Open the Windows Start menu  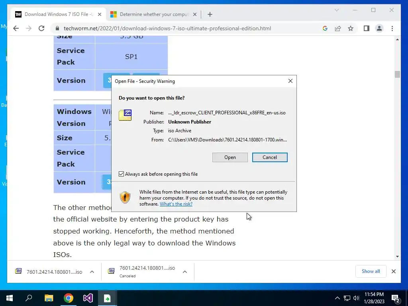(10, 298)
